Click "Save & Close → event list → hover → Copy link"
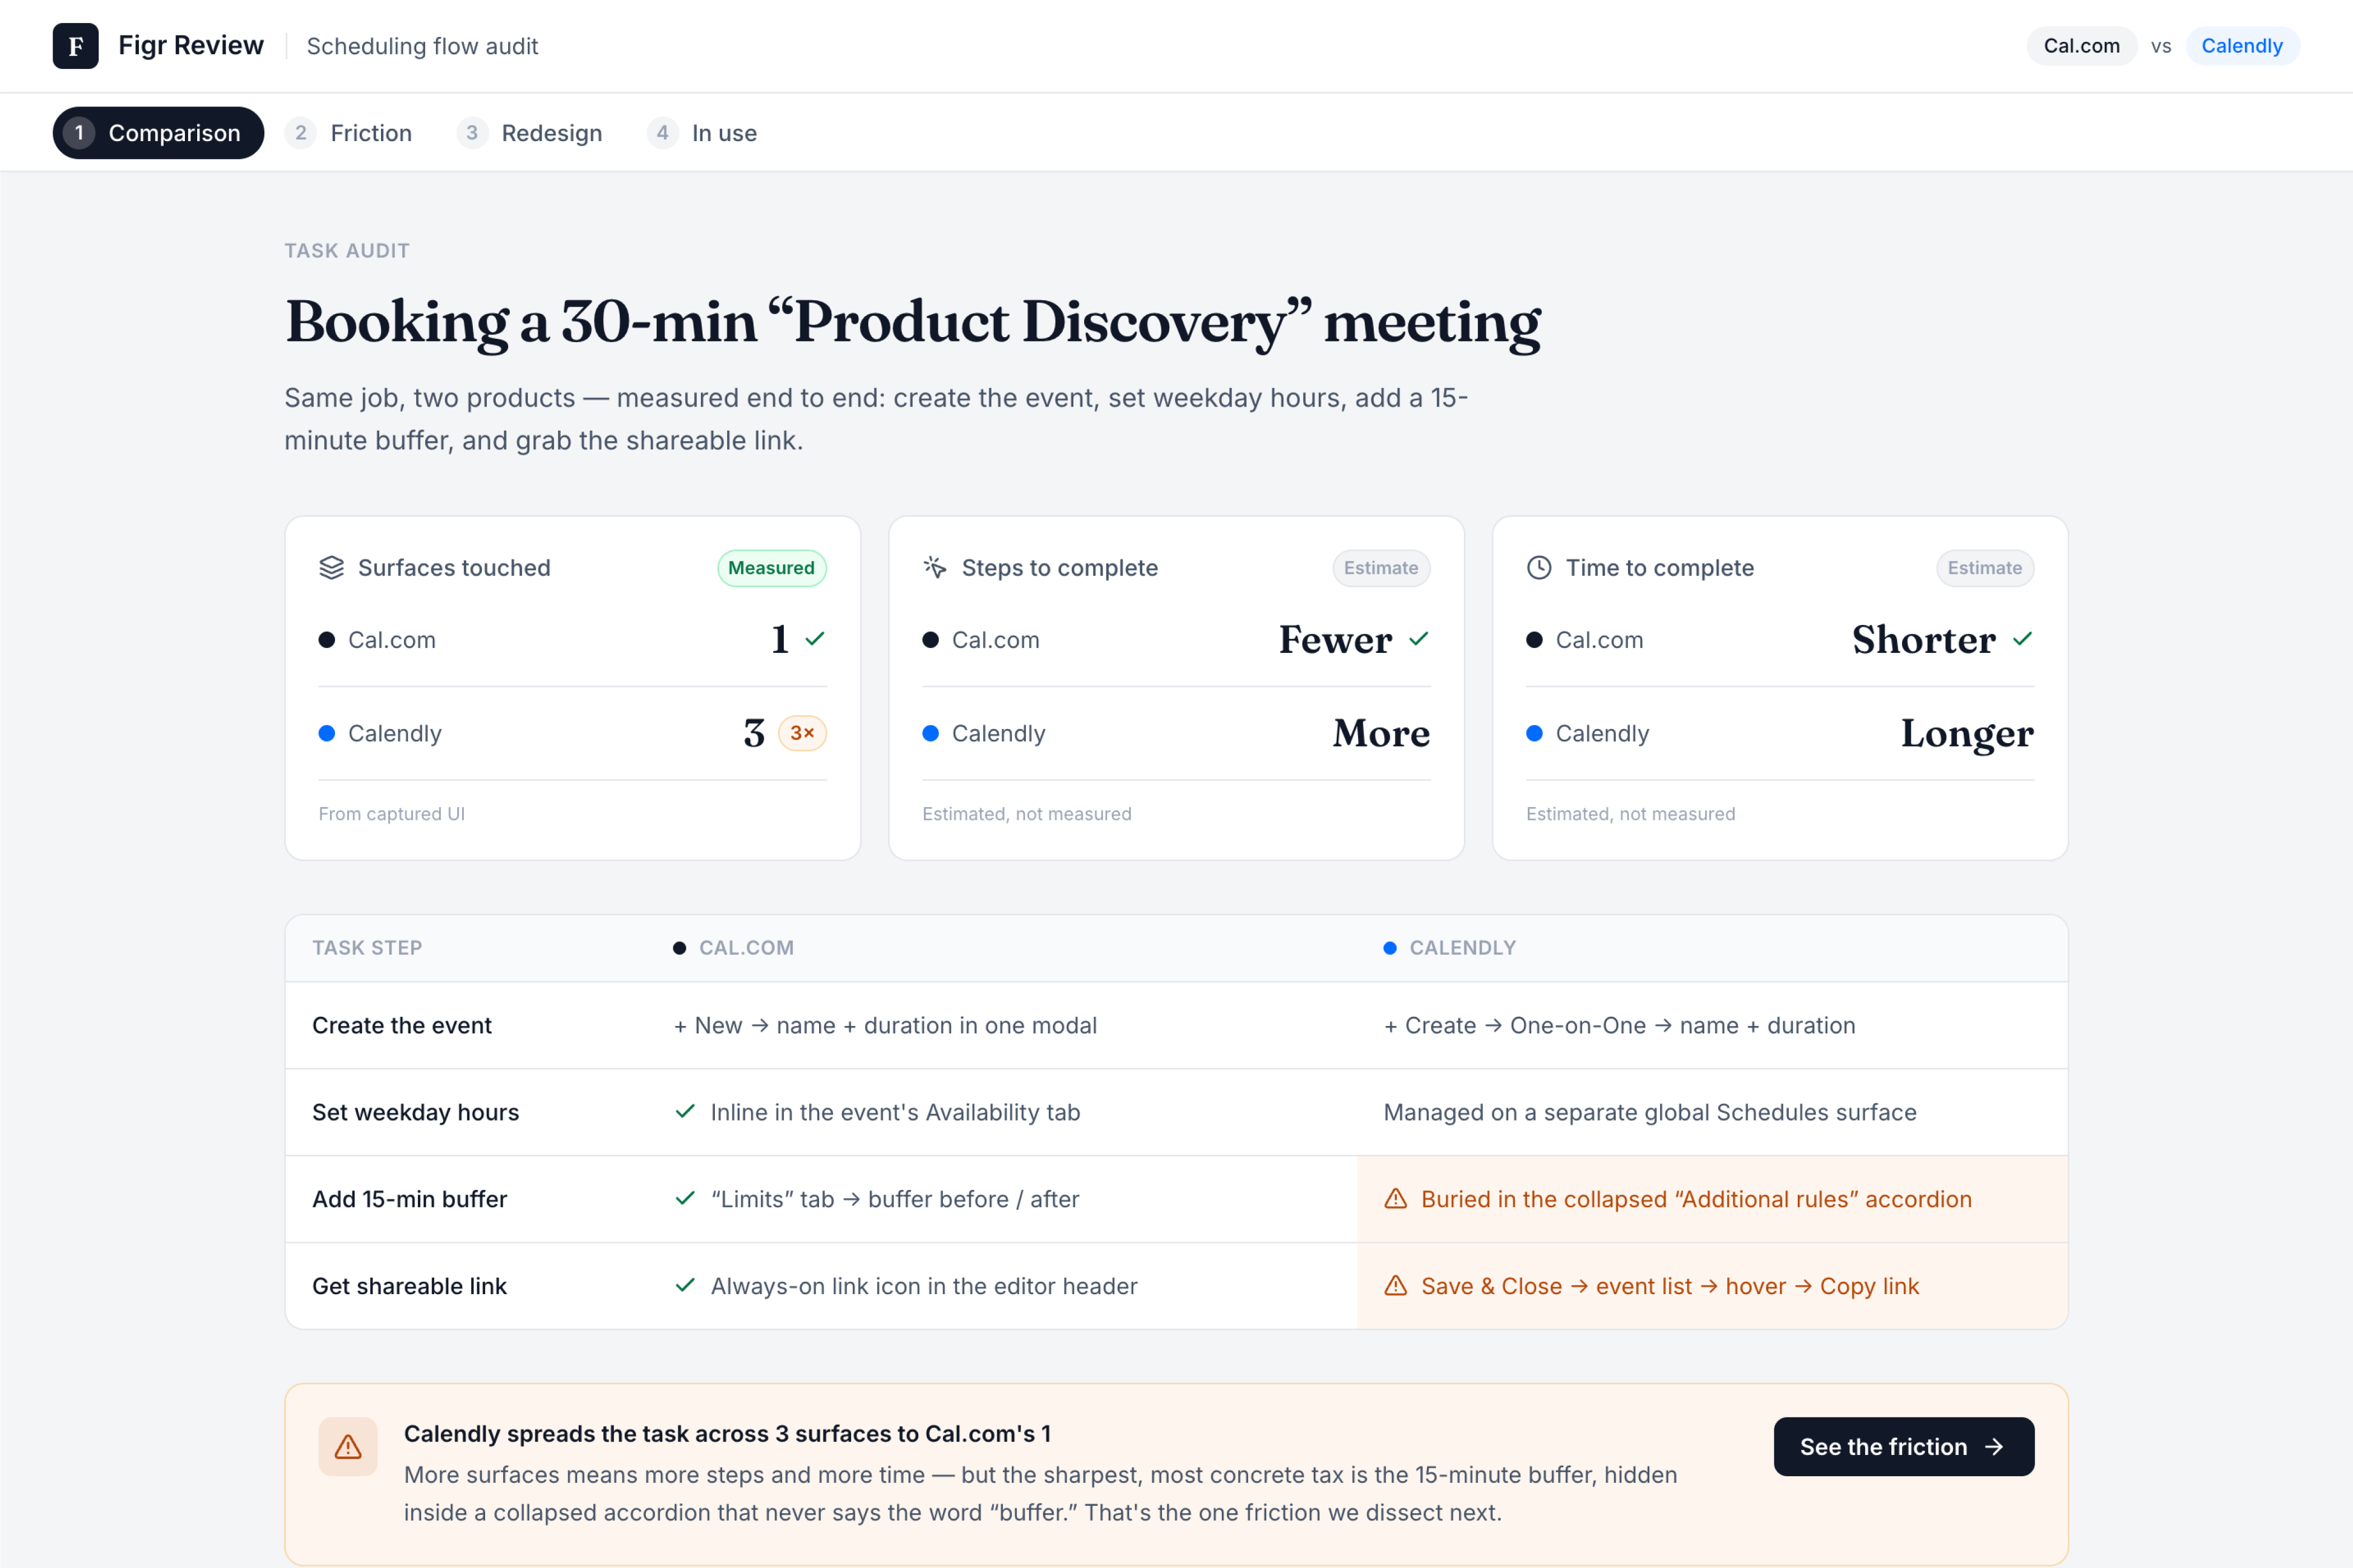 click(1671, 1286)
